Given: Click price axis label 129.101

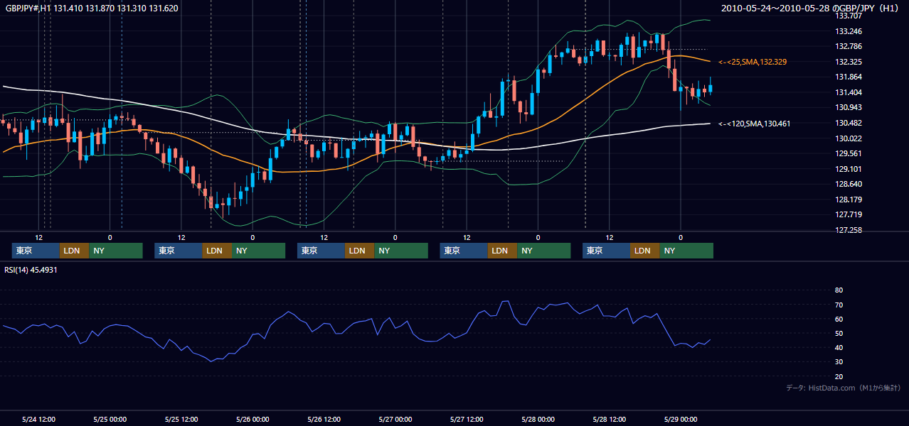Looking at the screenshot, I should [x=849, y=169].
